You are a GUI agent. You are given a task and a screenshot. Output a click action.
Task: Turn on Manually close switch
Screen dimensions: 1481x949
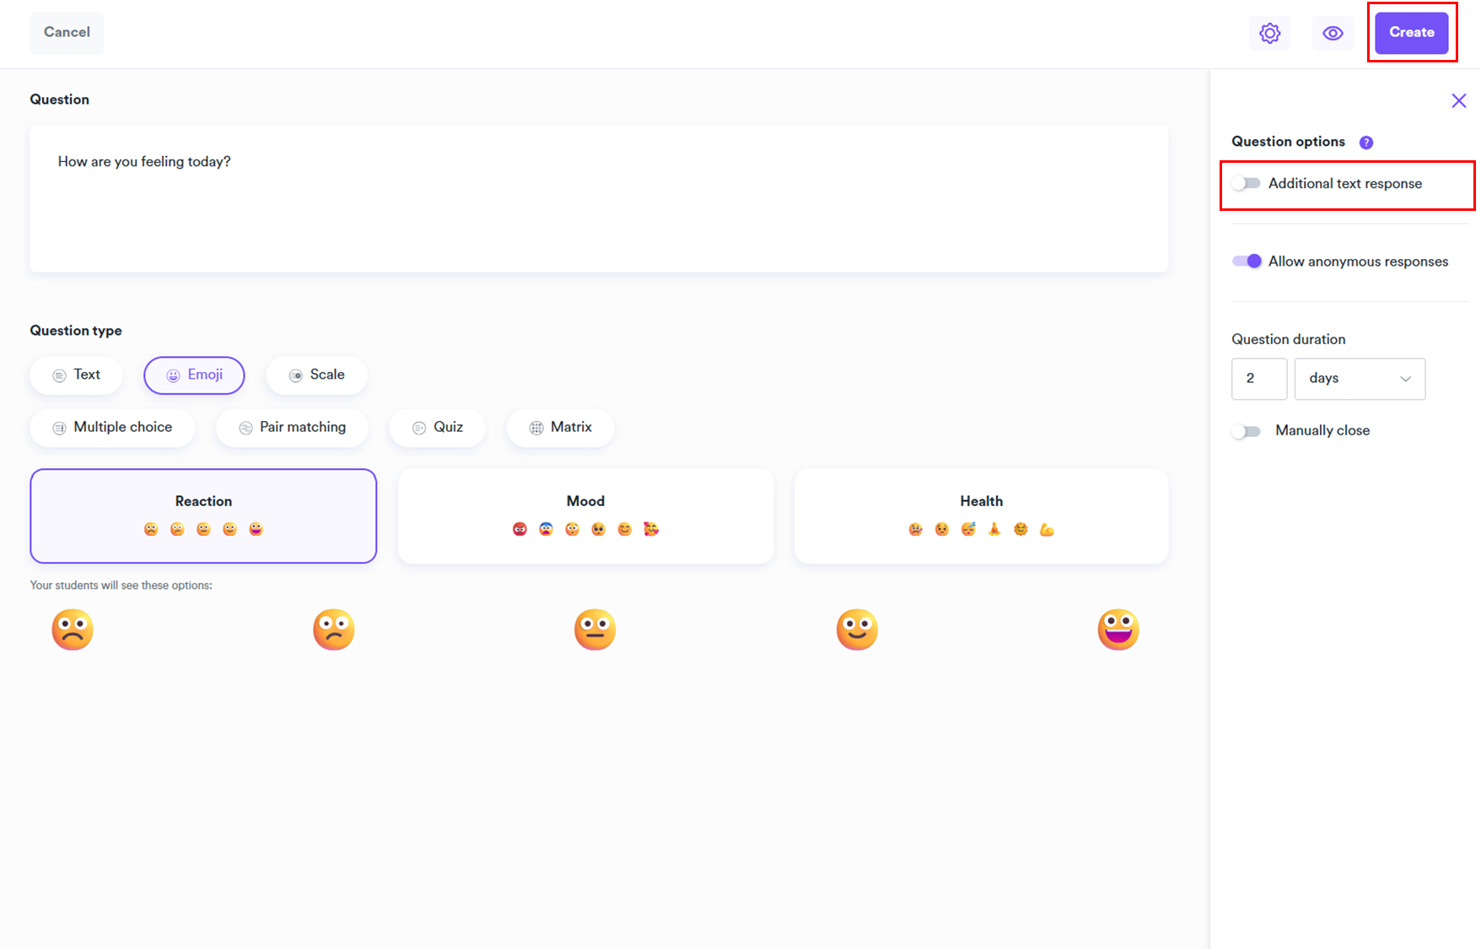click(1246, 431)
